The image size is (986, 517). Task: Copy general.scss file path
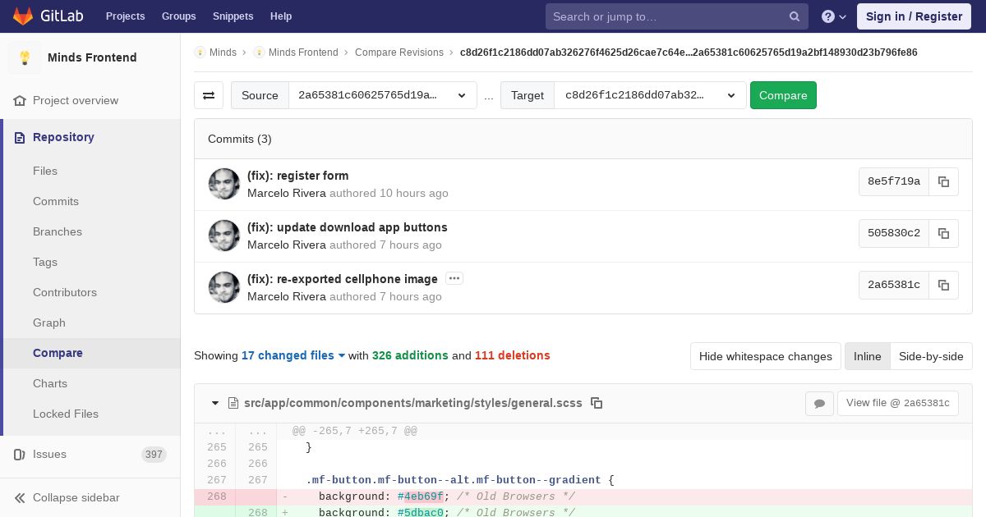point(597,403)
